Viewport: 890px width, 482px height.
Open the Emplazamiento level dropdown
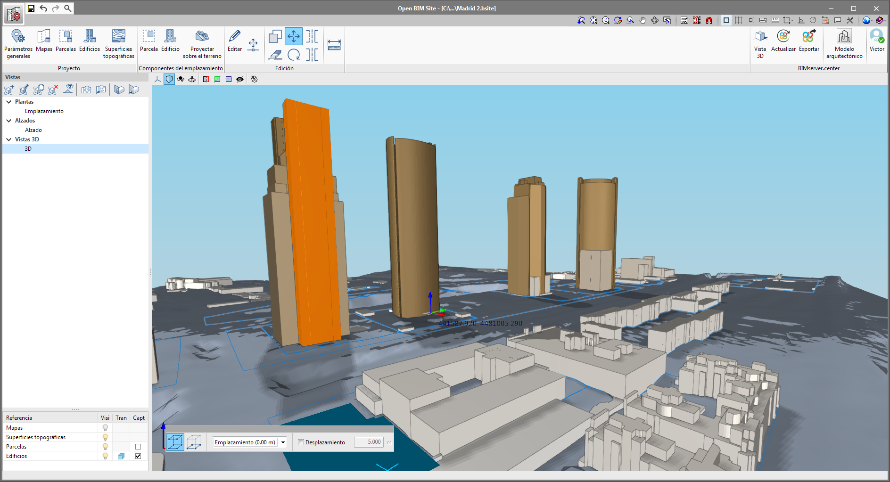pyautogui.click(x=283, y=442)
